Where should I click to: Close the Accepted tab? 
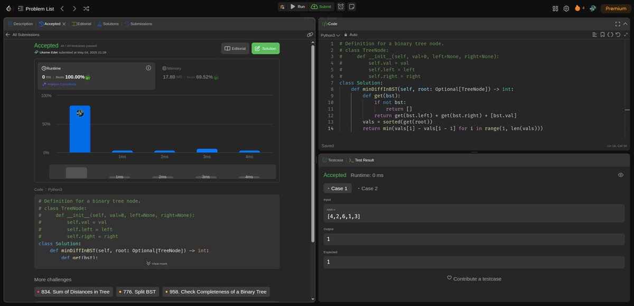64,24
